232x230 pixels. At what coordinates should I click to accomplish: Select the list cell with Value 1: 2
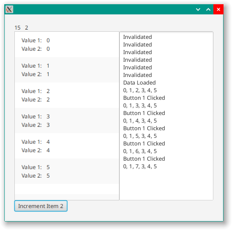(67, 95)
